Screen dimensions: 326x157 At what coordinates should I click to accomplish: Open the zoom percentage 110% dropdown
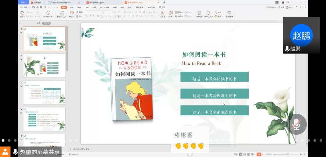point(269,154)
